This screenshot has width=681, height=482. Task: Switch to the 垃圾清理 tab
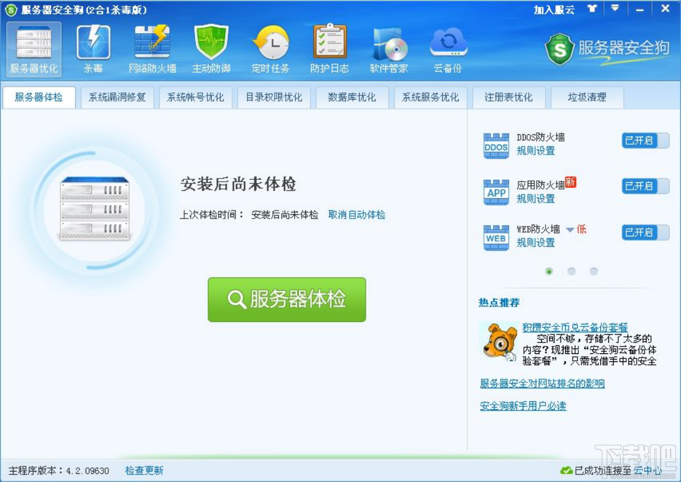pos(587,97)
